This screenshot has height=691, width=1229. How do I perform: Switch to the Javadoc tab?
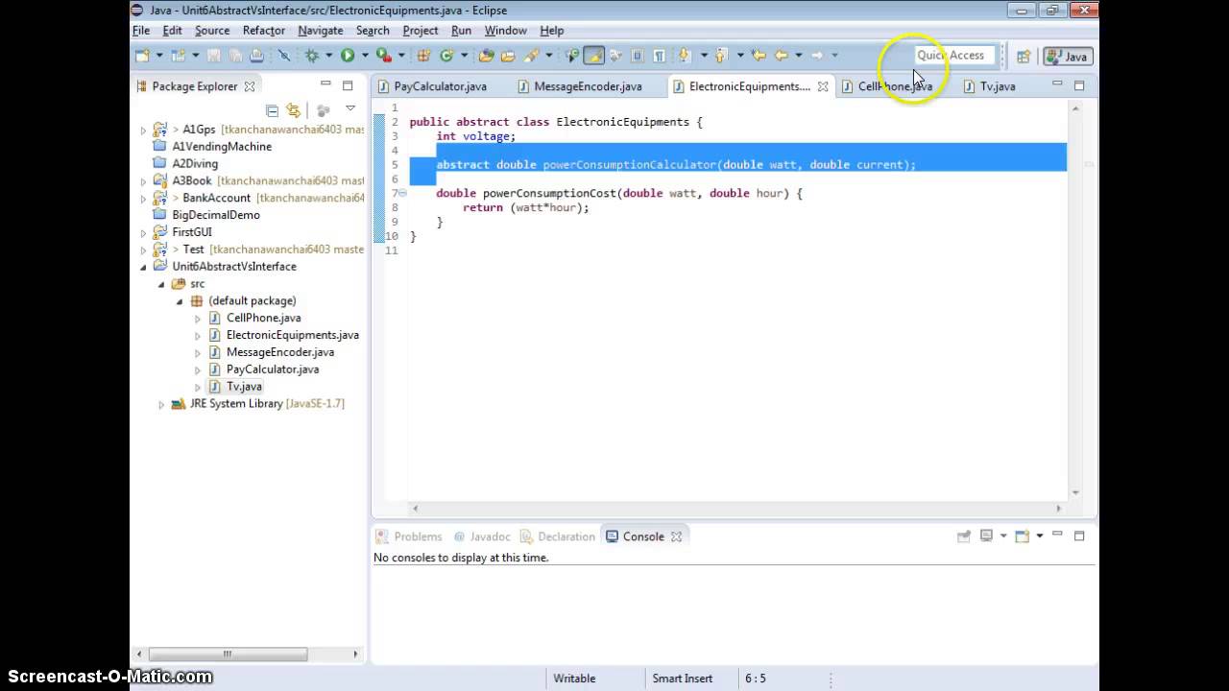[482, 536]
